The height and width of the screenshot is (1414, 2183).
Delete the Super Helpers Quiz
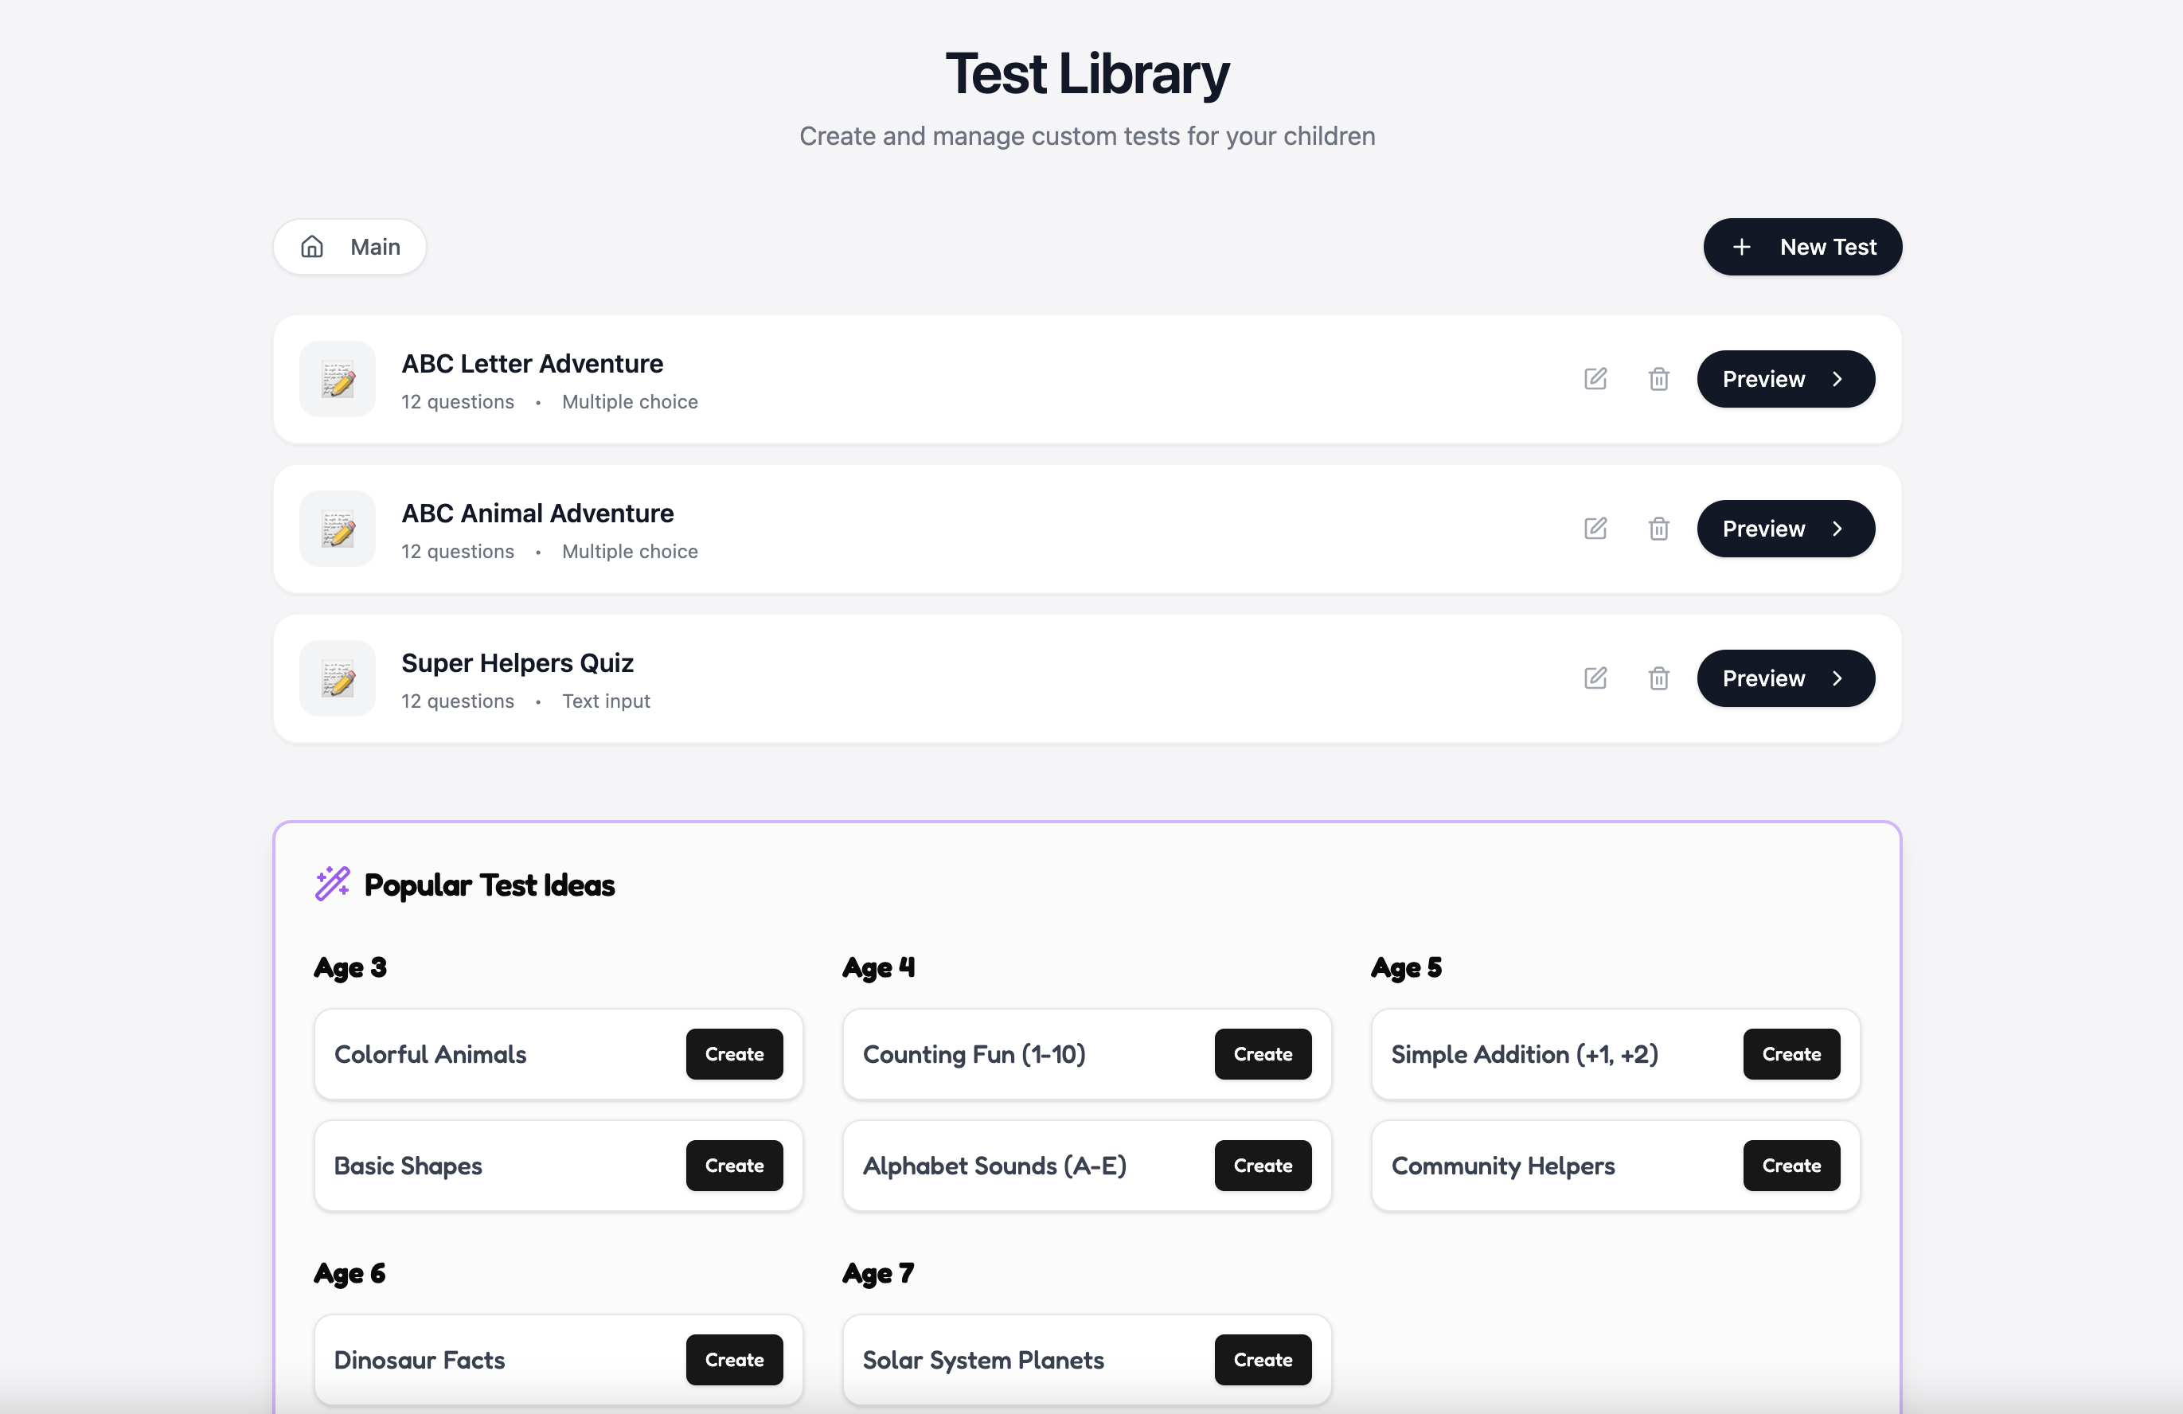[1658, 678]
